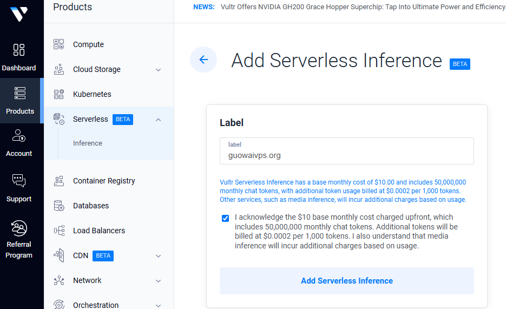Screen dimensions: 506x309
Task: Click the Kubernetes icon
Action: [59, 94]
